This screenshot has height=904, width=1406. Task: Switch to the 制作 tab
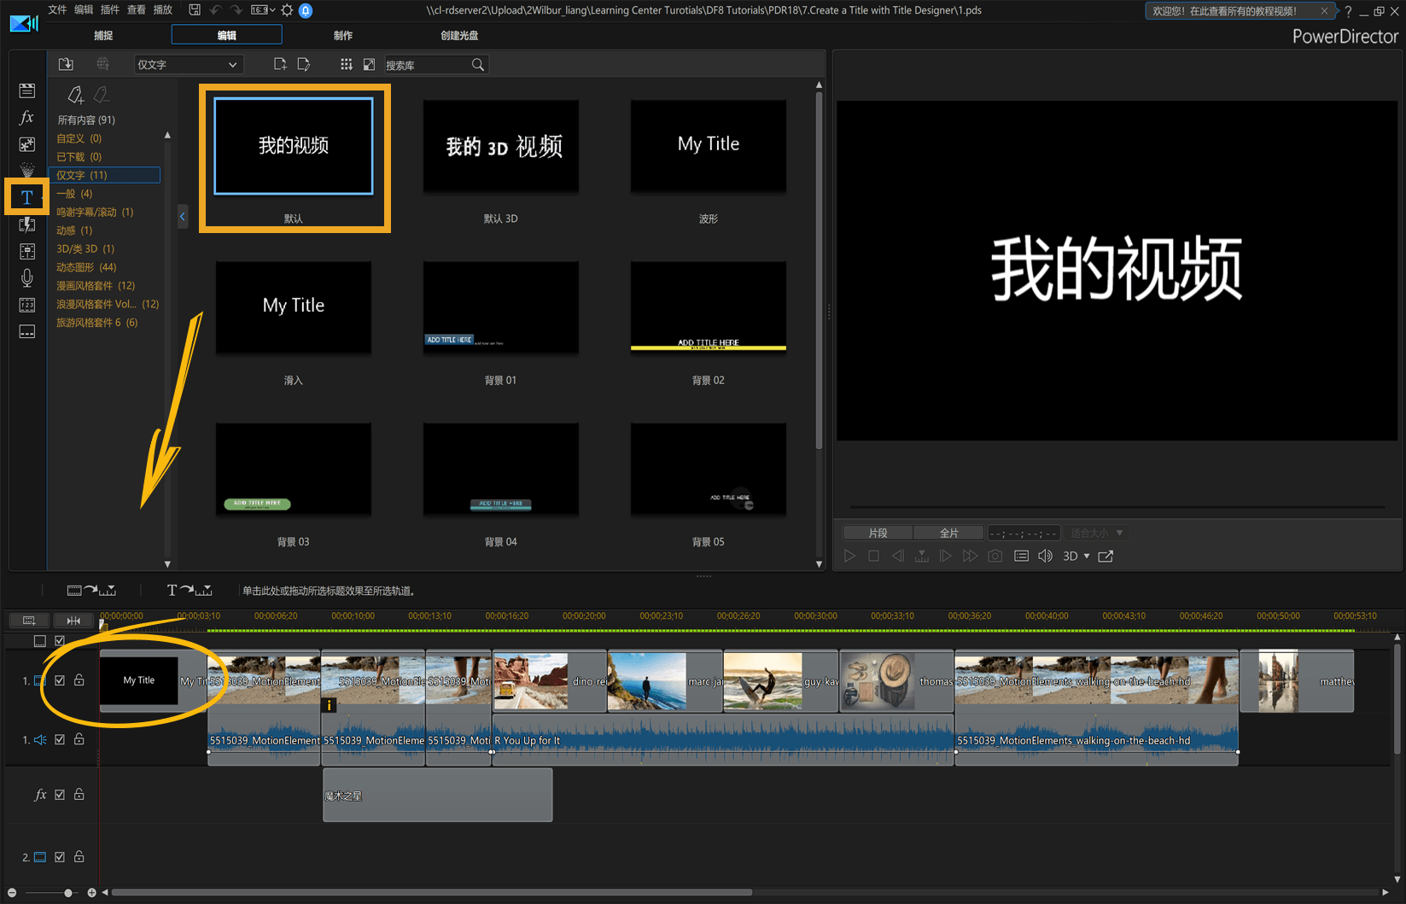[342, 35]
